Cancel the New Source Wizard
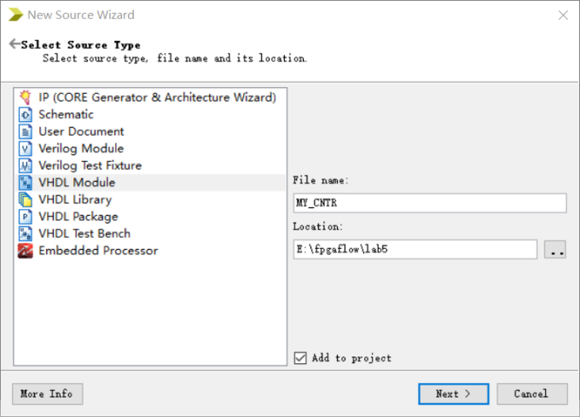The image size is (580, 417). point(531,394)
